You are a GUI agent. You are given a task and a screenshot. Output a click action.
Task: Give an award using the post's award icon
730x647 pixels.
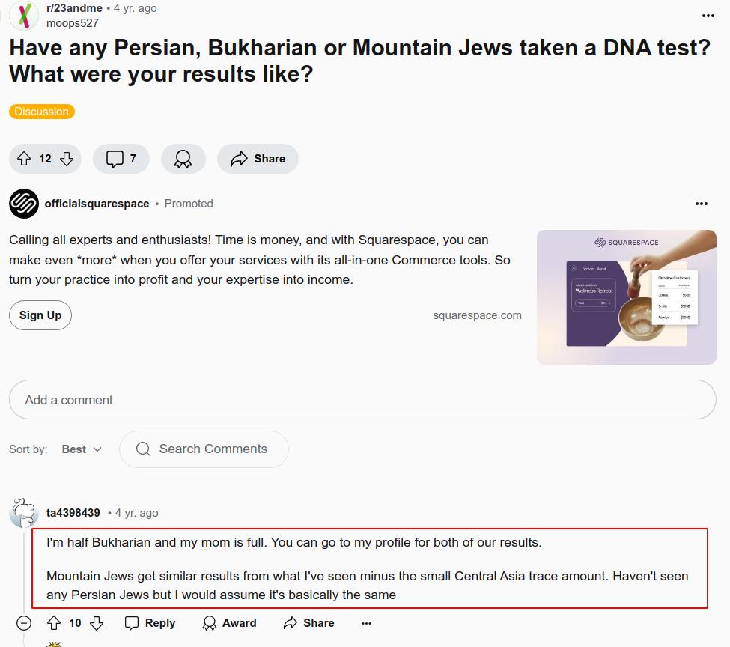[183, 159]
